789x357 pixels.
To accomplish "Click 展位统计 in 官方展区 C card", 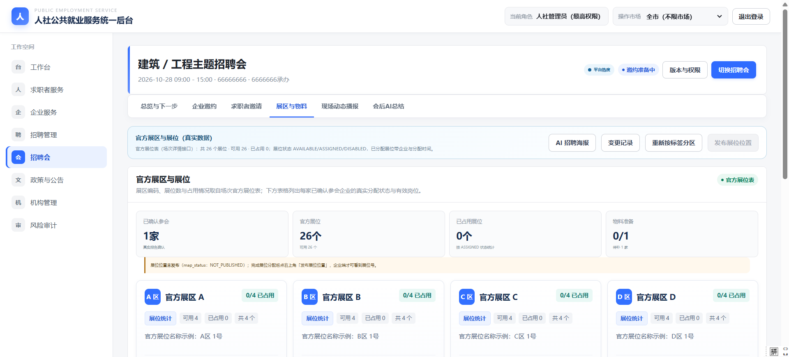I will (475, 318).
